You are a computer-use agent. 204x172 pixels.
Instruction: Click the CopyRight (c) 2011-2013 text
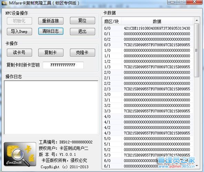[x=64, y=167]
